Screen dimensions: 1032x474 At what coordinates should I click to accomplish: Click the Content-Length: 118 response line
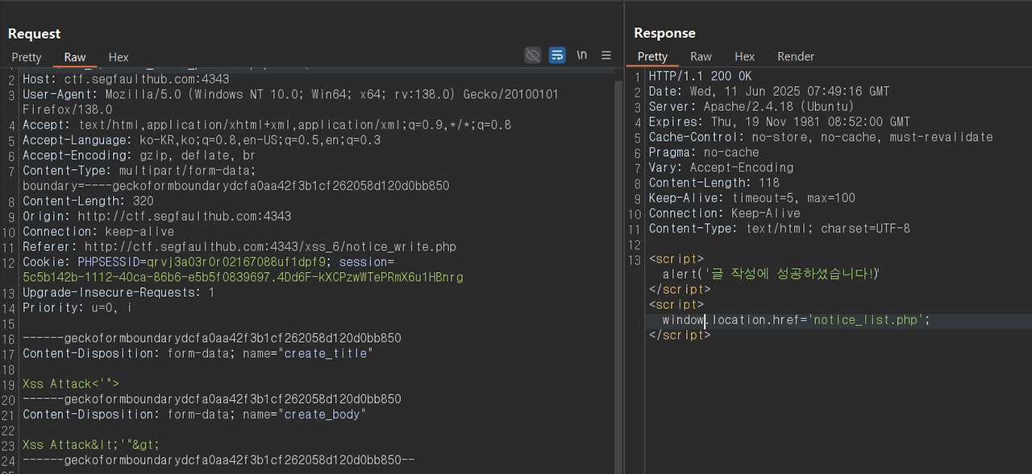tap(714, 183)
